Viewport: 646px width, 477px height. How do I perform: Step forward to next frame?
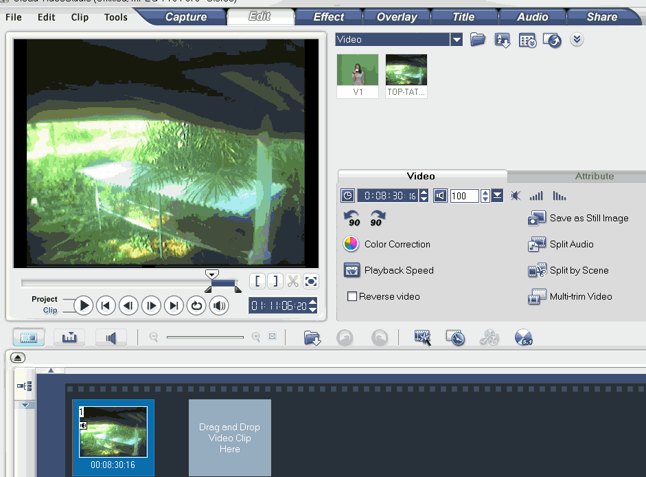coord(151,306)
